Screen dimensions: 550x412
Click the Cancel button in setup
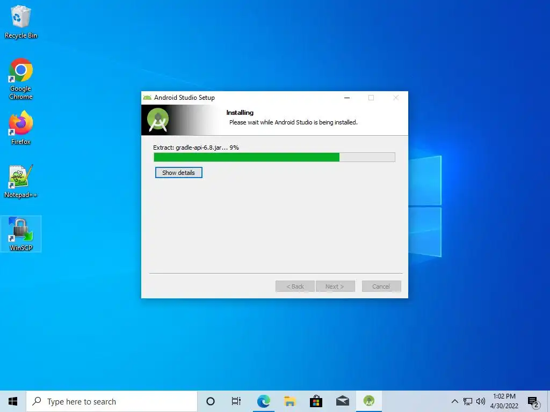pyautogui.click(x=381, y=286)
